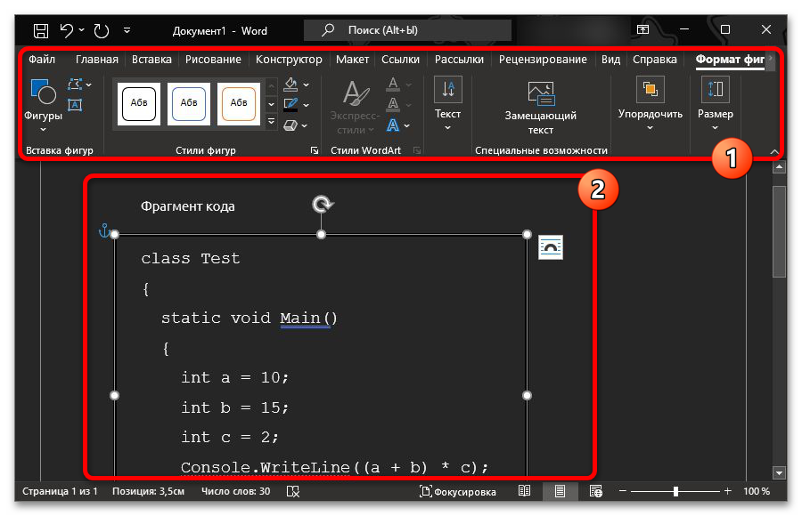This screenshot has width=802, height=516.
Task: Apply first black-outline shape style Абв
Action: [x=139, y=104]
